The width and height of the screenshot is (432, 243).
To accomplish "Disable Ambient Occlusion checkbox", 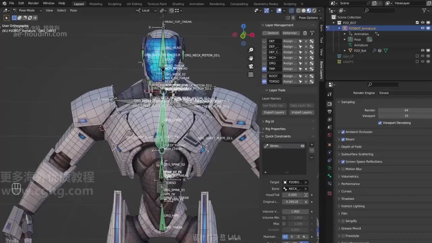I will click(343, 132).
